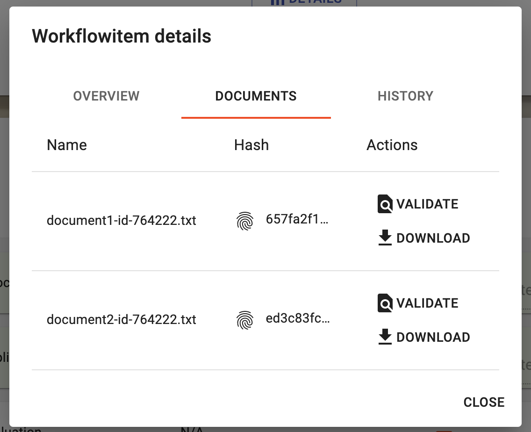Click the Hash column header
Image resolution: width=531 pixels, height=432 pixels.
pos(251,145)
